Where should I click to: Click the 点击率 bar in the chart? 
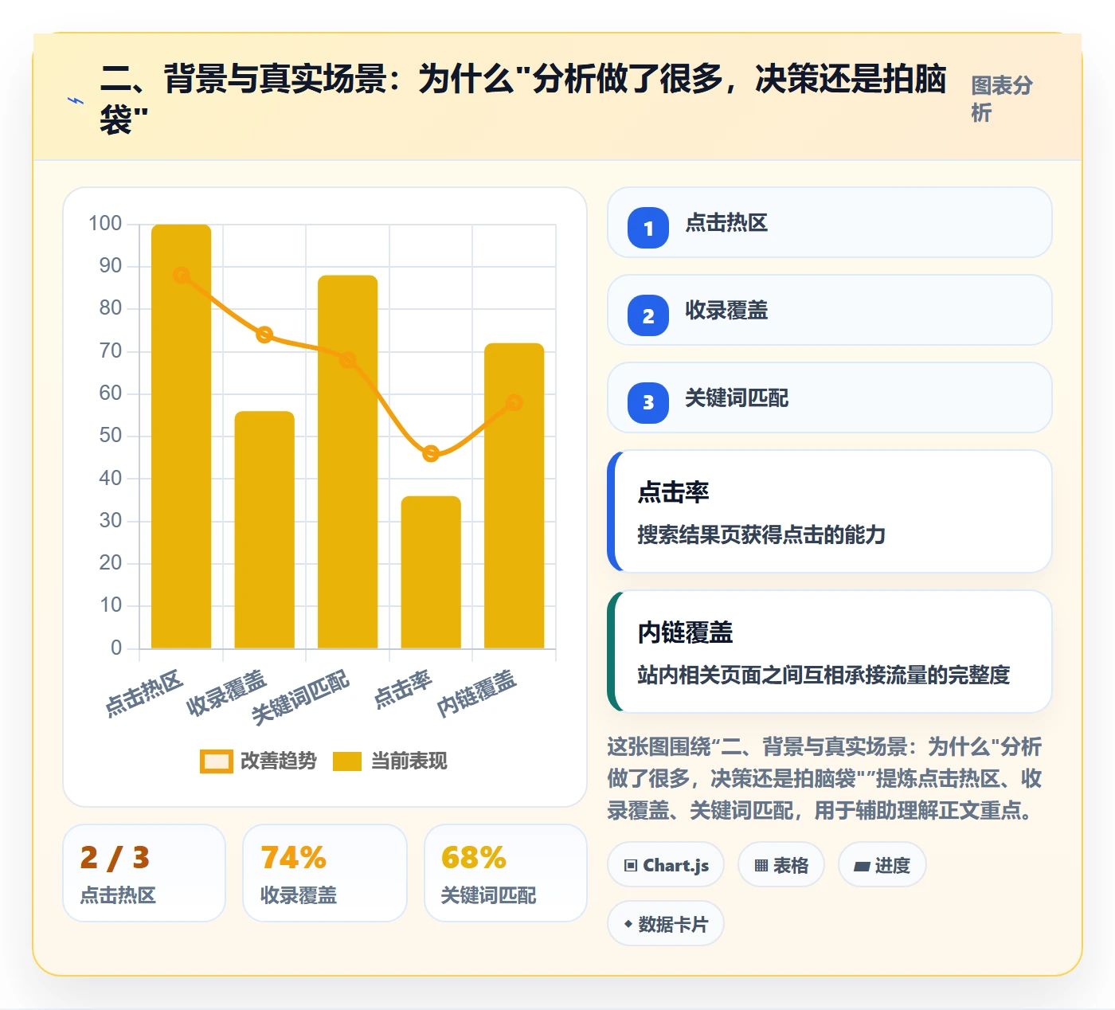point(431,572)
